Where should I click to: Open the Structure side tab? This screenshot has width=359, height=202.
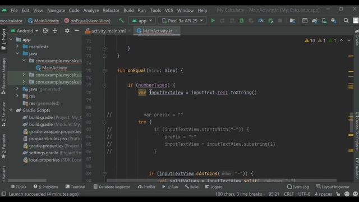(x=3, y=114)
